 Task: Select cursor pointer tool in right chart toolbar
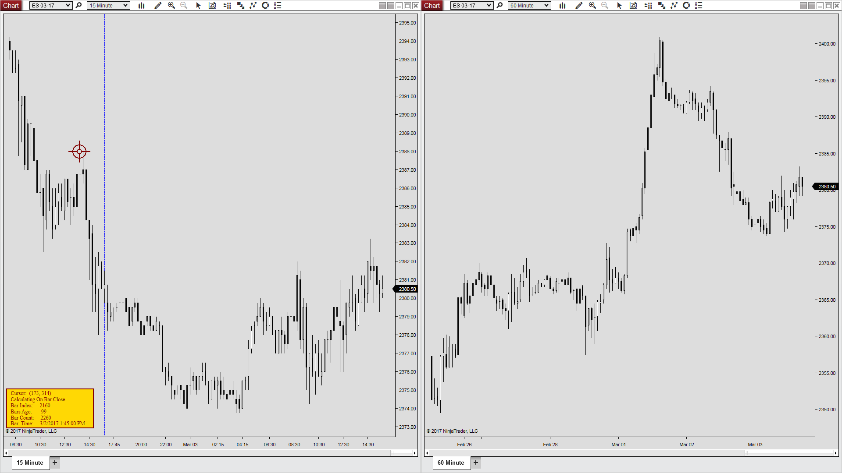click(619, 6)
